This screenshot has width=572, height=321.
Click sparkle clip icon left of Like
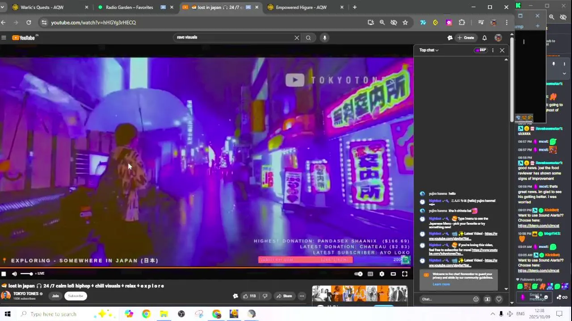[236, 296]
